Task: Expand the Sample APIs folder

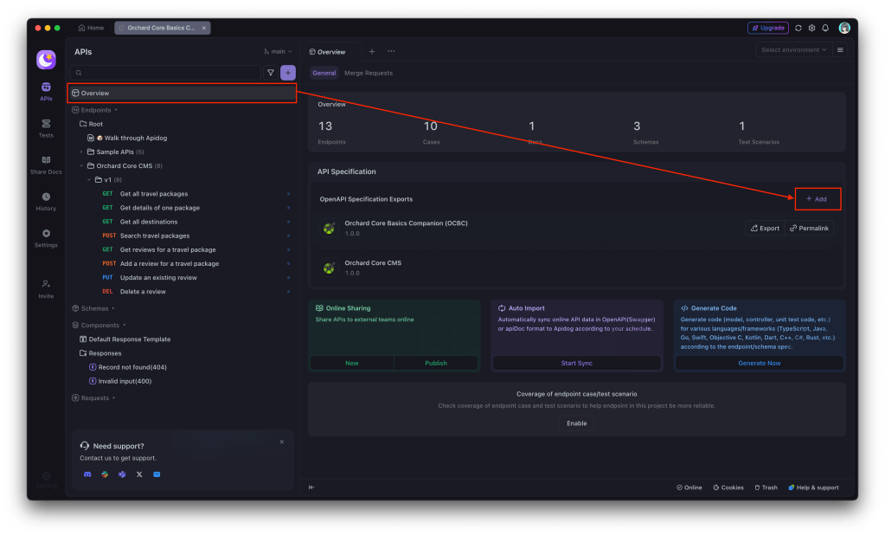Action: [x=81, y=152]
